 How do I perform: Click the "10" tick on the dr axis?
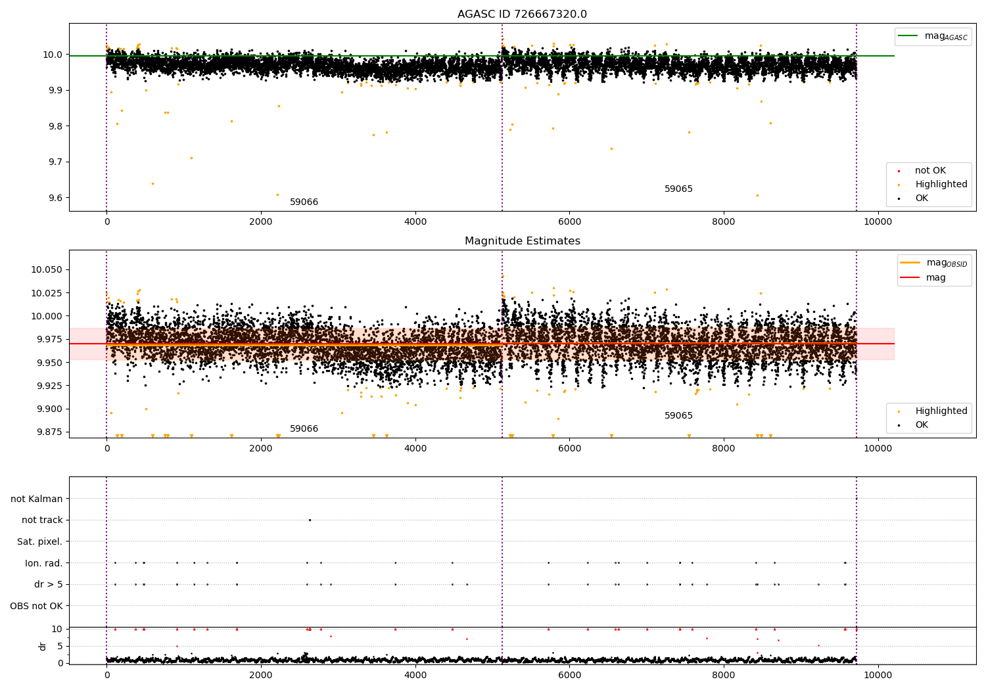pos(57,629)
